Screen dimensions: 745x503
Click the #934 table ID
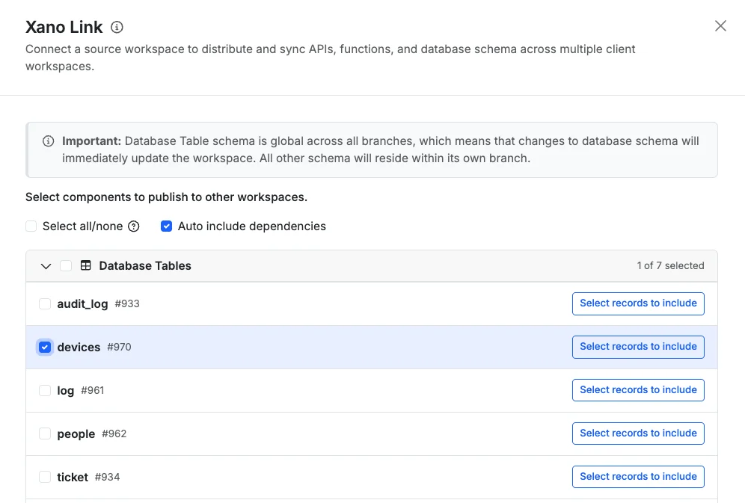click(108, 477)
